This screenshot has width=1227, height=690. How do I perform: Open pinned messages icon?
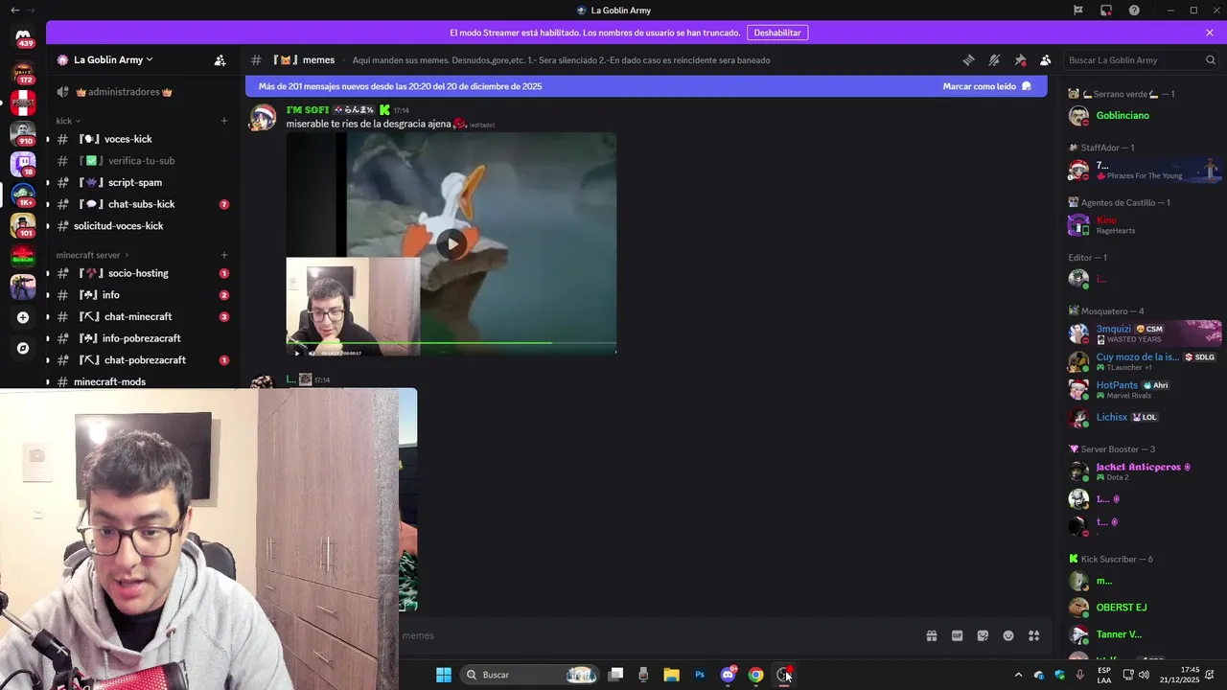[1020, 59]
